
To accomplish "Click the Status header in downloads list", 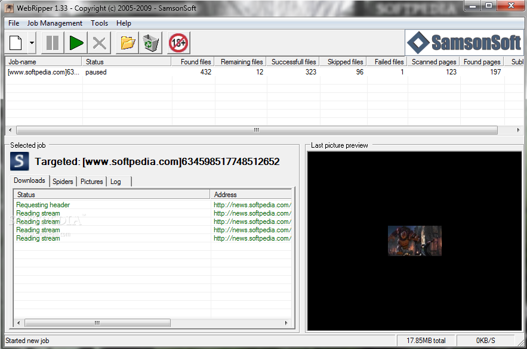I will [x=112, y=194].
